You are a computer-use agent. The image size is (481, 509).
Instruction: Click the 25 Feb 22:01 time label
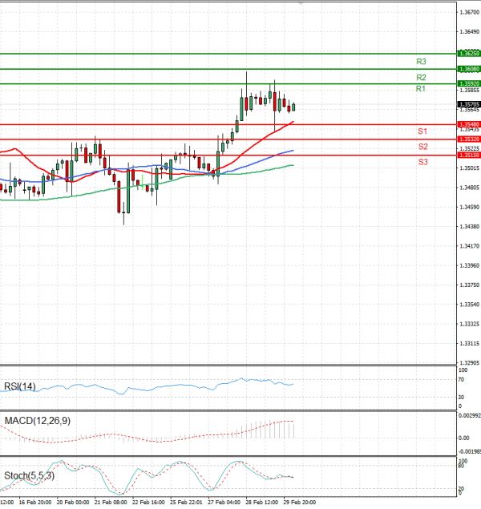[x=186, y=503]
